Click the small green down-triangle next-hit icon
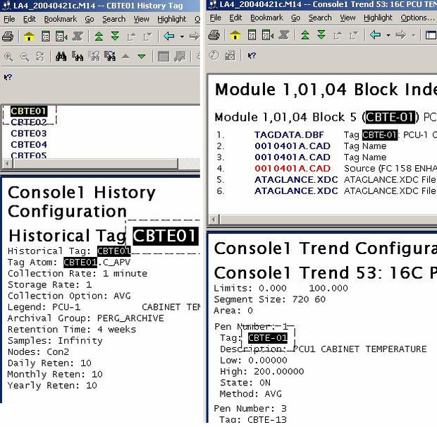Viewport: 437px width, 427px height. [142, 56]
